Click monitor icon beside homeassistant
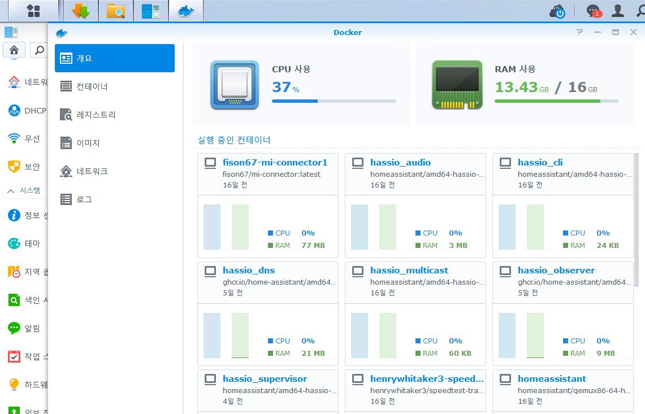Viewport: 645px width, 414px height. 505,380
